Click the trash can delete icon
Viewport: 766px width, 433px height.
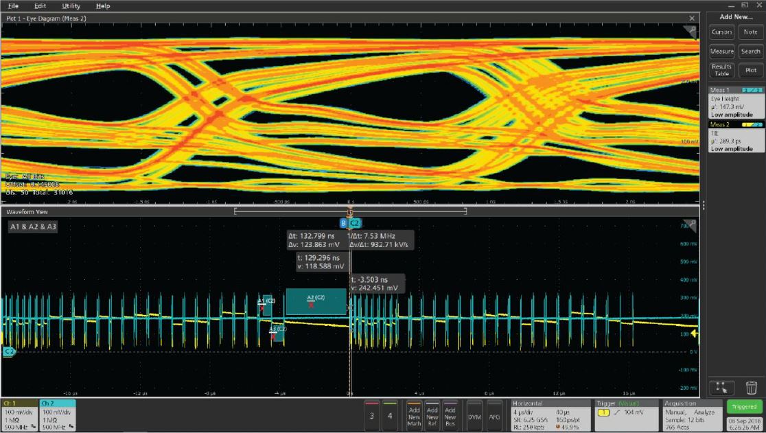(x=751, y=388)
